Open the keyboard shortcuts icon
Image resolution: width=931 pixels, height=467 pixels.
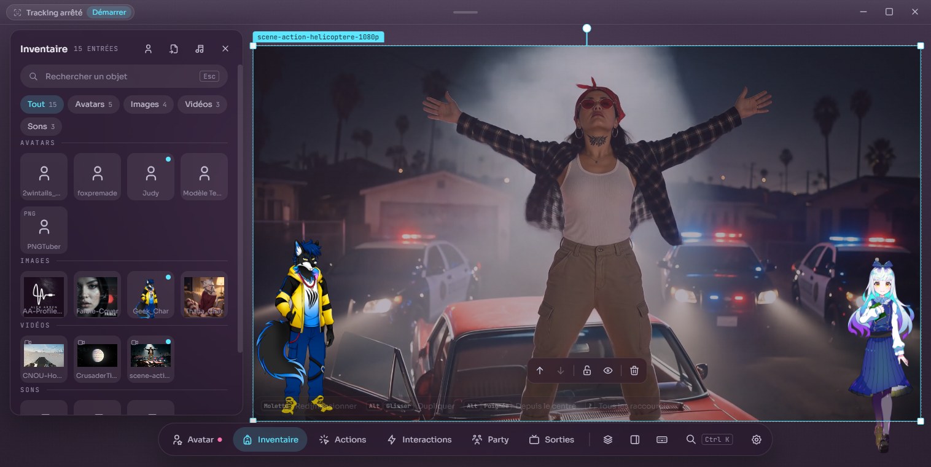click(662, 439)
